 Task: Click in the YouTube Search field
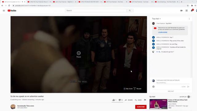(96, 10)
